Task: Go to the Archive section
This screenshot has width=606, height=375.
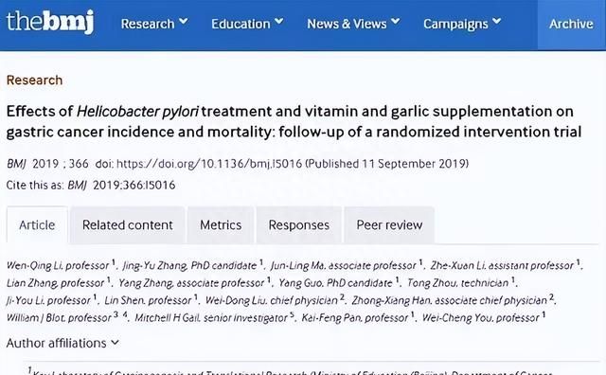Action: tap(571, 24)
